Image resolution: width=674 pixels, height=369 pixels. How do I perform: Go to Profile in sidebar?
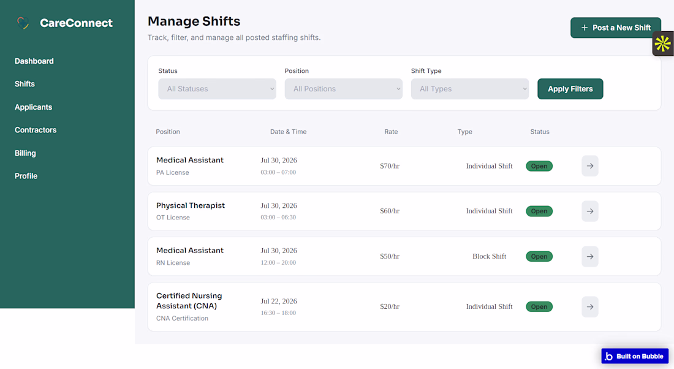tap(26, 176)
